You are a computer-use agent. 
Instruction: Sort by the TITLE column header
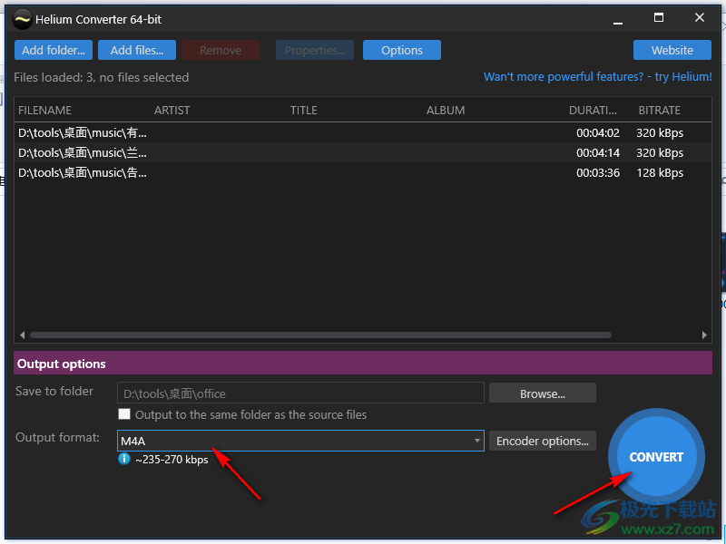pos(304,110)
